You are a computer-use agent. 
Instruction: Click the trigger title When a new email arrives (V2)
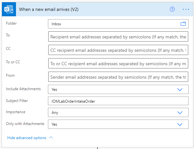click(x=49, y=9)
